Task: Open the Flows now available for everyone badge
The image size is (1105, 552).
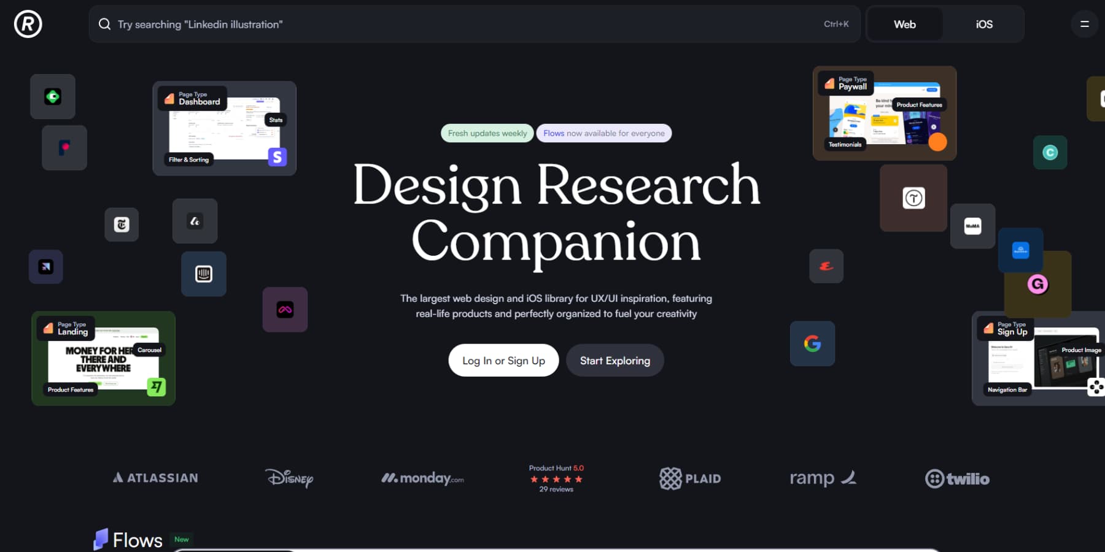Action: 603,133
